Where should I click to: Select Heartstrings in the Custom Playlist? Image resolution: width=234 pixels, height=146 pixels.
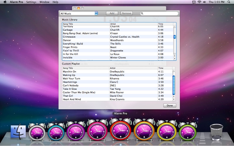click(70, 82)
